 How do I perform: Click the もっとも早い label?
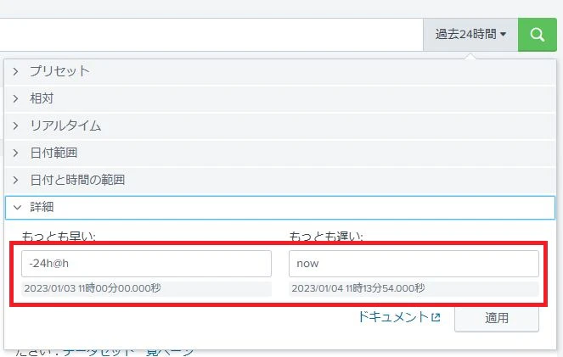pos(59,237)
